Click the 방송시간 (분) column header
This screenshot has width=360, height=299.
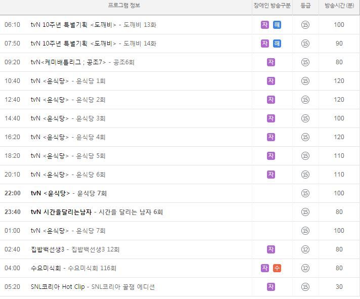point(339,5)
